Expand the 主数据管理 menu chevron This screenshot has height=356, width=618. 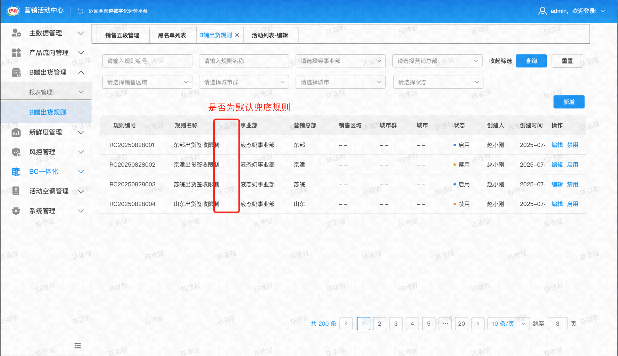tap(81, 33)
